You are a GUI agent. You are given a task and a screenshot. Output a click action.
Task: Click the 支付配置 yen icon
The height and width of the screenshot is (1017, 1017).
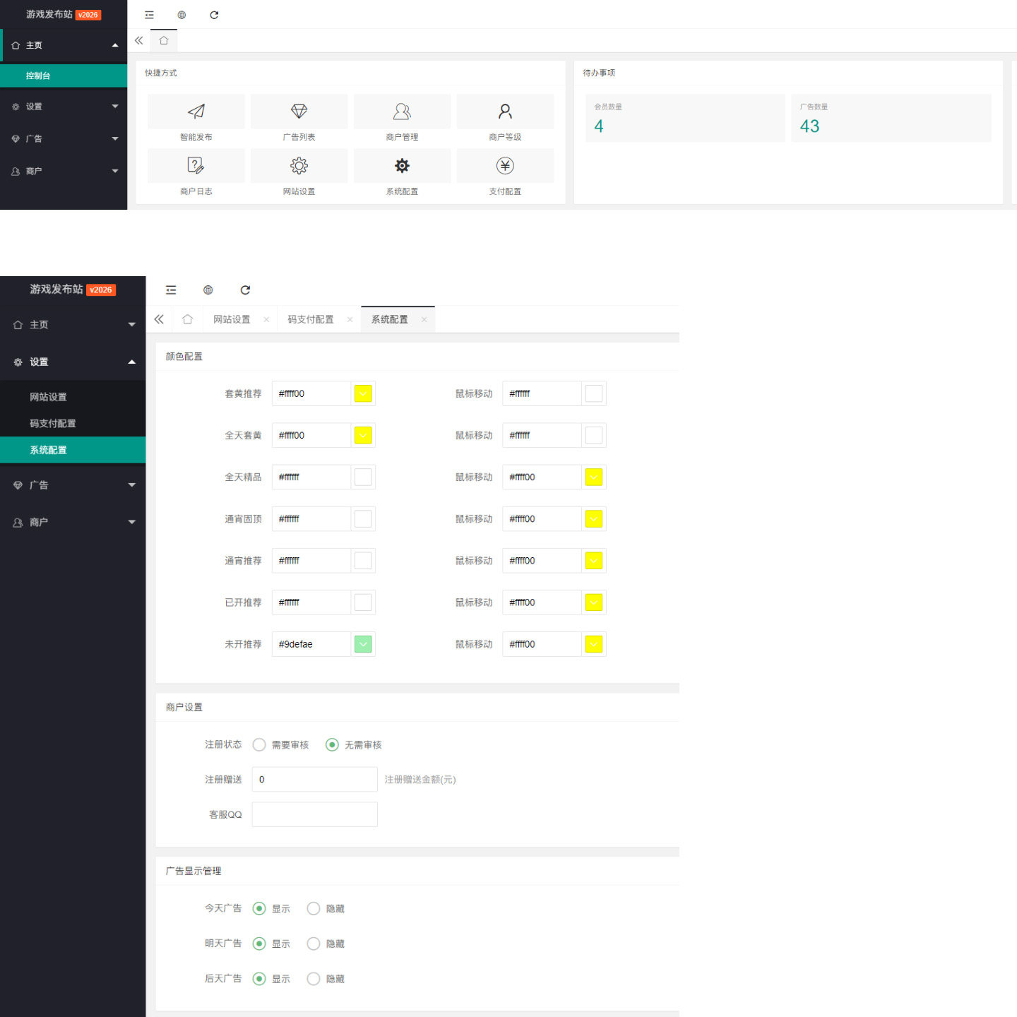pyautogui.click(x=505, y=166)
